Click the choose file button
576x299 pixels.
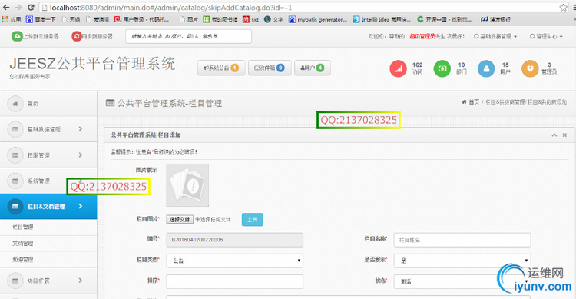(x=180, y=219)
